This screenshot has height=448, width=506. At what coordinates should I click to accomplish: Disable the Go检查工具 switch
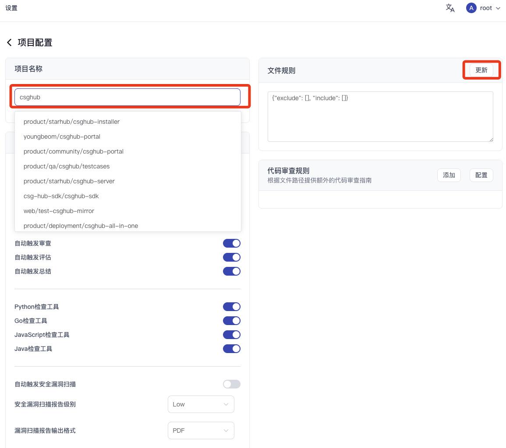(231, 321)
